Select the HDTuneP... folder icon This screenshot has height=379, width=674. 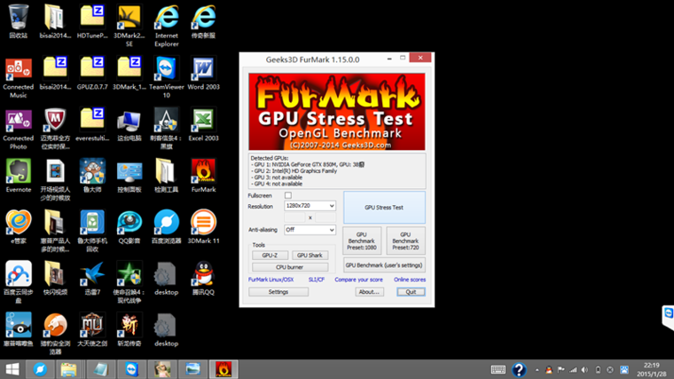coord(92,21)
